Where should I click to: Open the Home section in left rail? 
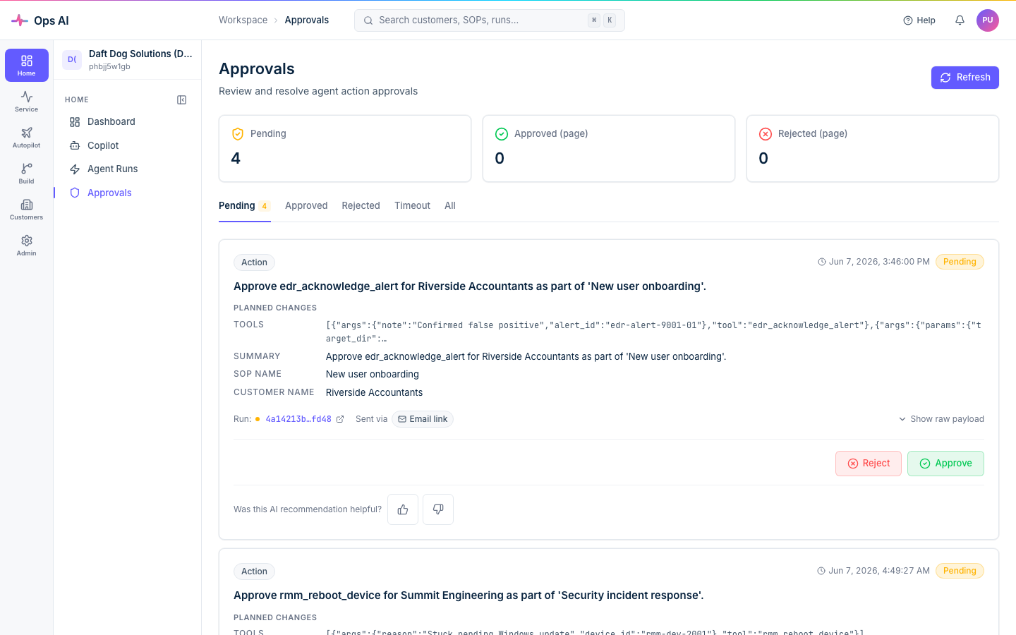27,65
